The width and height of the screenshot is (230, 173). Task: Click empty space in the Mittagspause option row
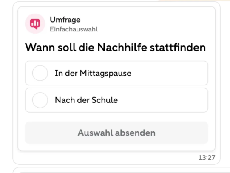tap(169, 73)
